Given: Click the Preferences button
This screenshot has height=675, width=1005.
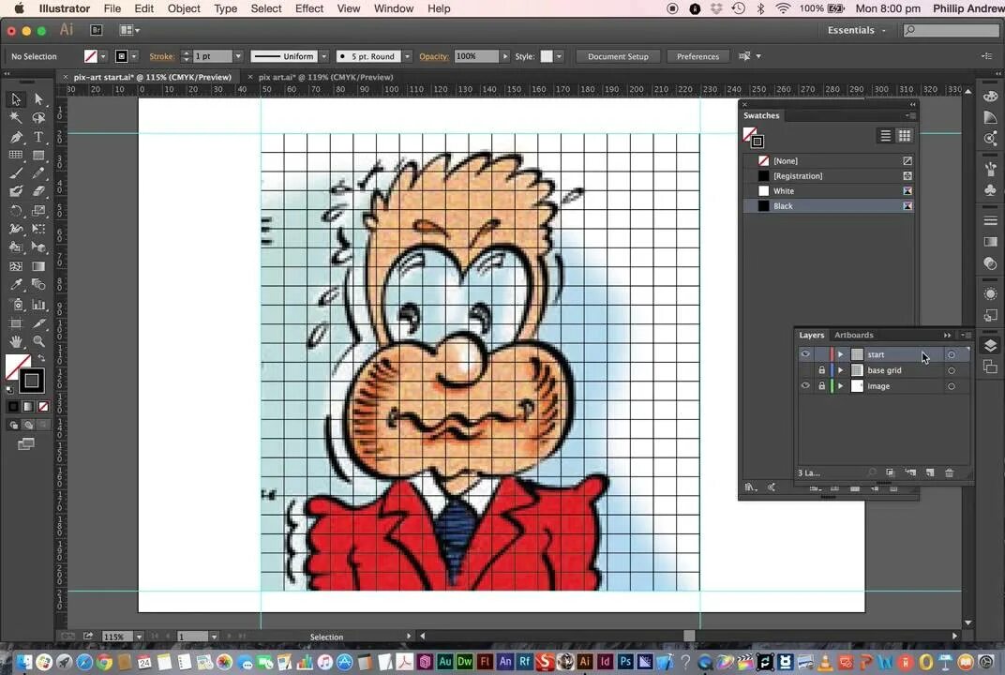Looking at the screenshot, I should point(698,56).
